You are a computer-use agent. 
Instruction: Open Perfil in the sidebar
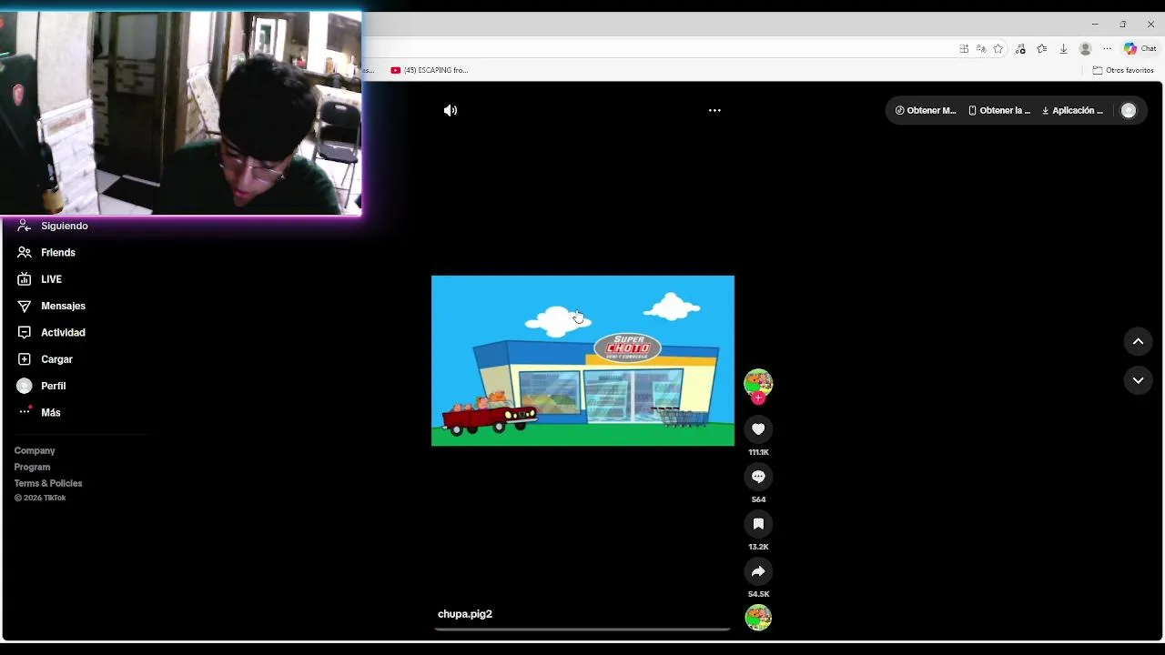point(42,386)
